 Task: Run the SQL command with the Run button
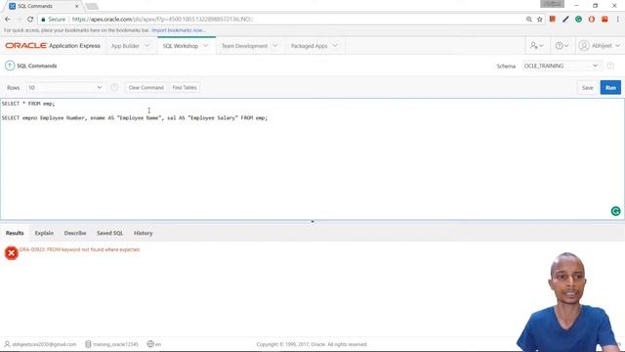click(x=610, y=87)
